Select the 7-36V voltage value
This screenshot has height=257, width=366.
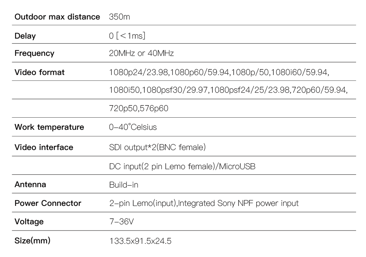(121, 222)
